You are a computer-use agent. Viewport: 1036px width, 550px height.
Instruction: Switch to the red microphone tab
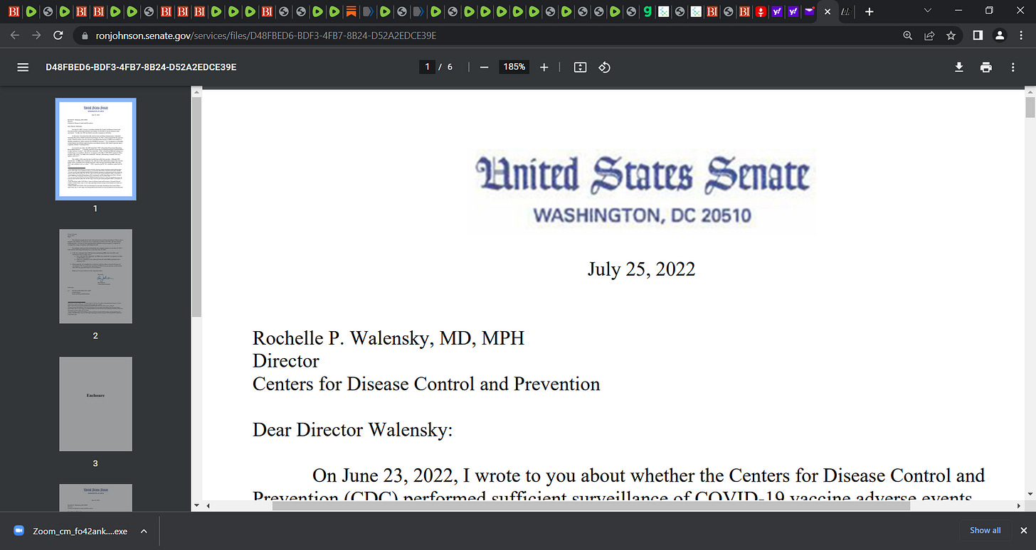761,11
